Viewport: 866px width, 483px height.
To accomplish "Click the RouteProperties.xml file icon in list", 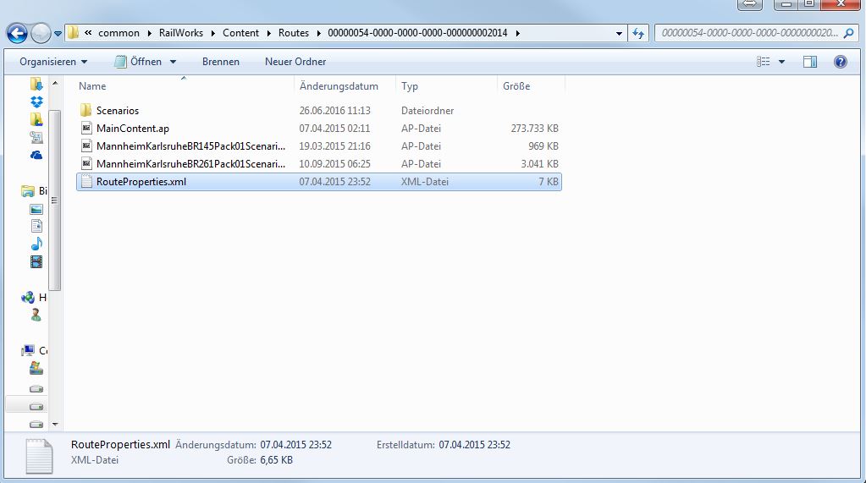I will (x=86, y=182).
